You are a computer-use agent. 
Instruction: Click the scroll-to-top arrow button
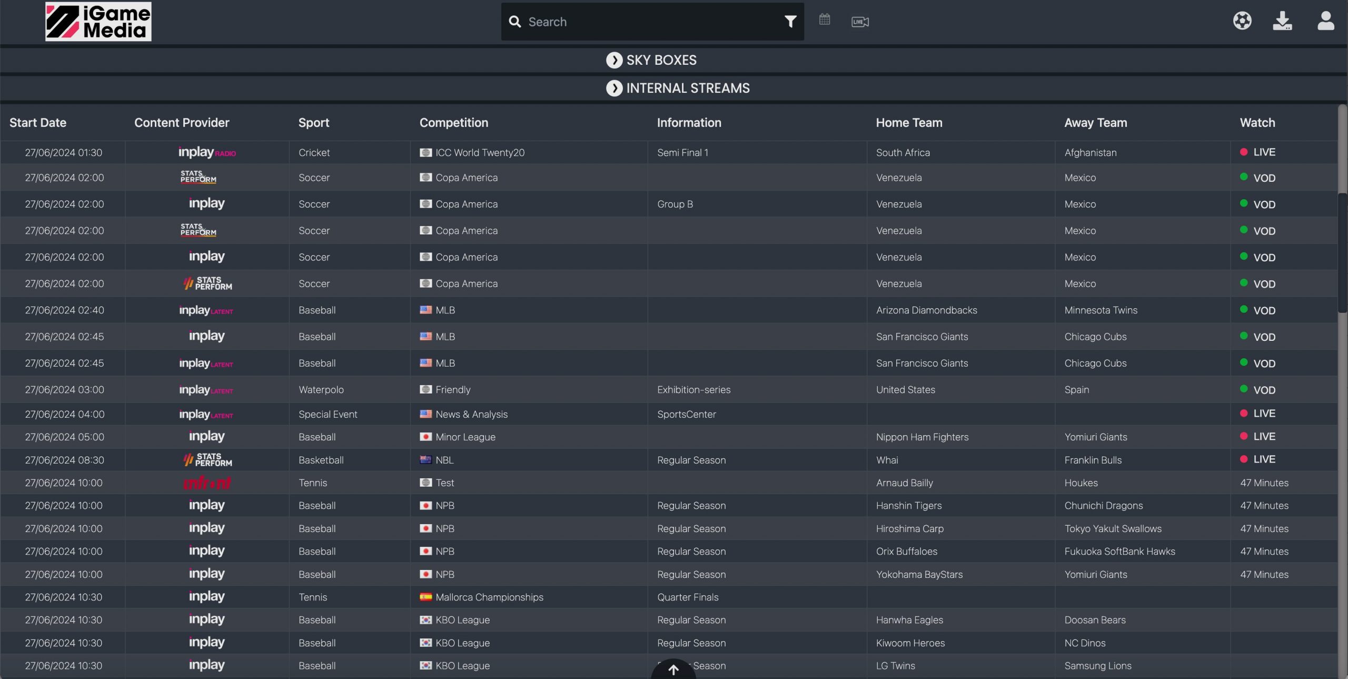coord(673,670)
